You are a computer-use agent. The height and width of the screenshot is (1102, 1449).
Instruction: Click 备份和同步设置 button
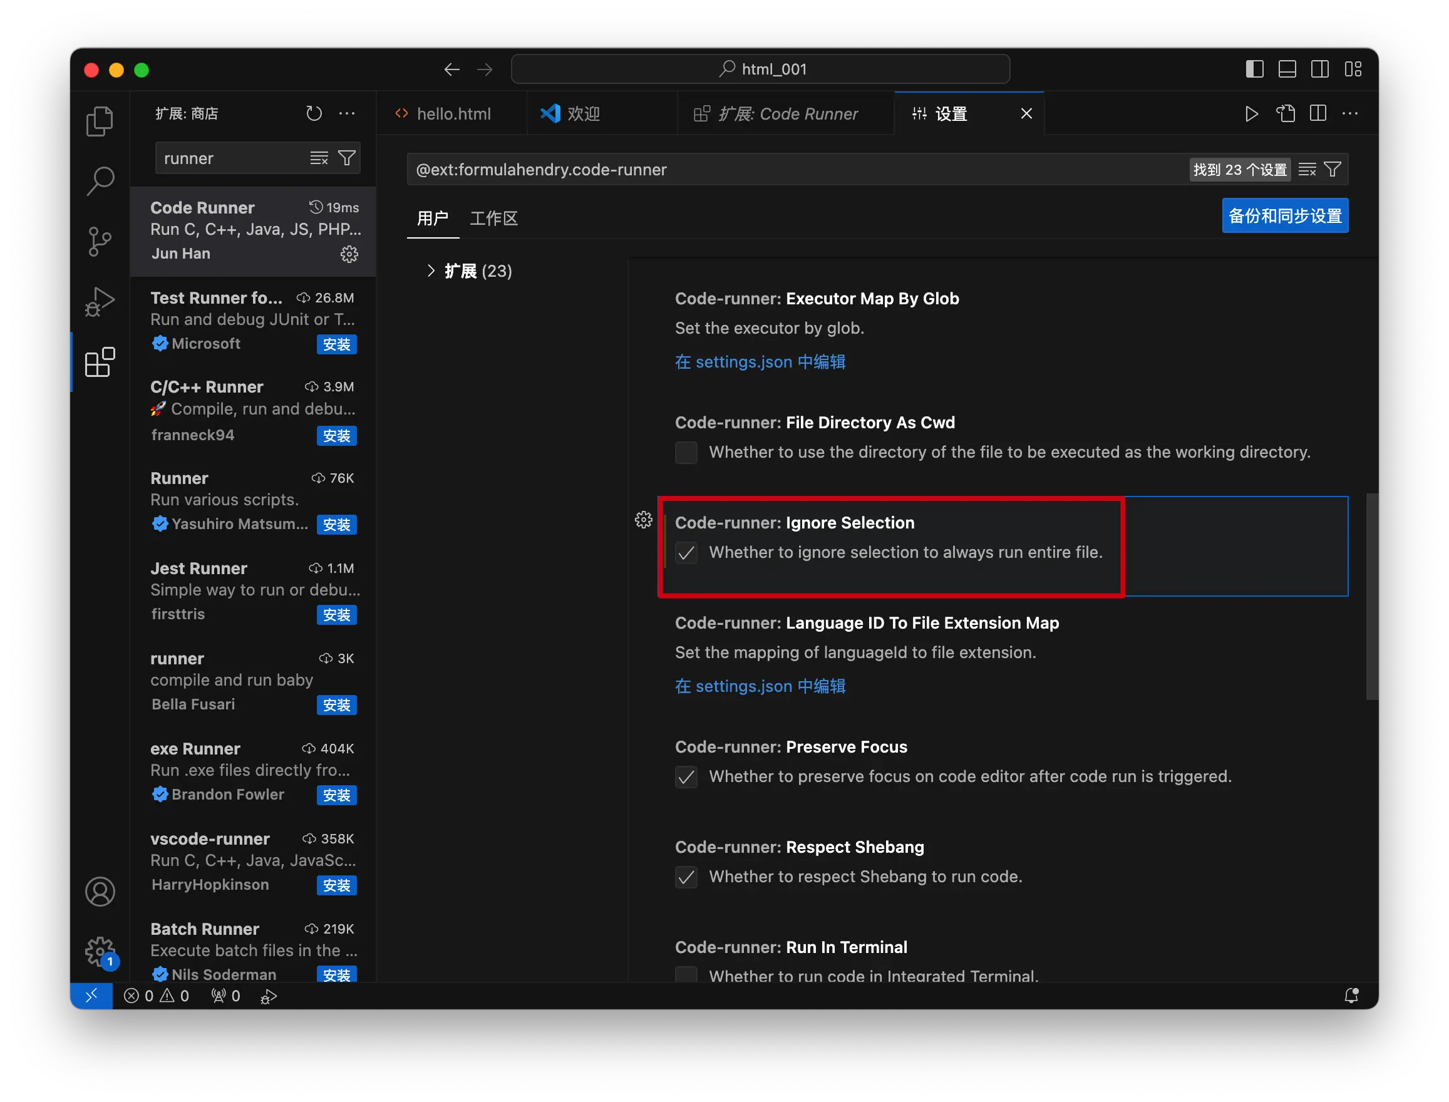click(x=1284, y=215)
